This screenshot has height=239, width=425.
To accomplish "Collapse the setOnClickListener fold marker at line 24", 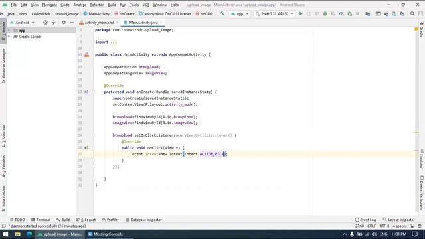I will (x=94, y=135).
